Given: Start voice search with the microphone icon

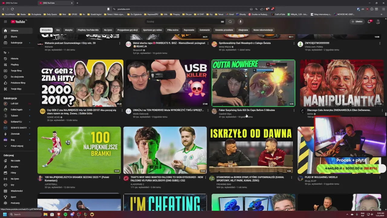Looking at the screenshot, I should tap(240, 21).
